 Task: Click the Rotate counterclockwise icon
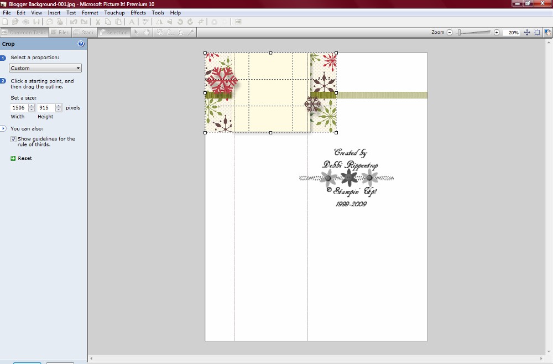pyautogui.click(x=180, y=22)
